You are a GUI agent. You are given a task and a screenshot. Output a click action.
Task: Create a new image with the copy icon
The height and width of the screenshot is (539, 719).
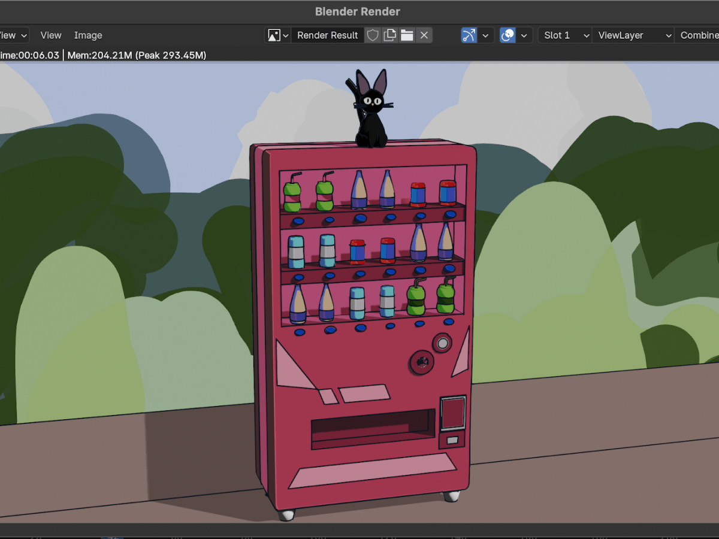tap(389, 35)
